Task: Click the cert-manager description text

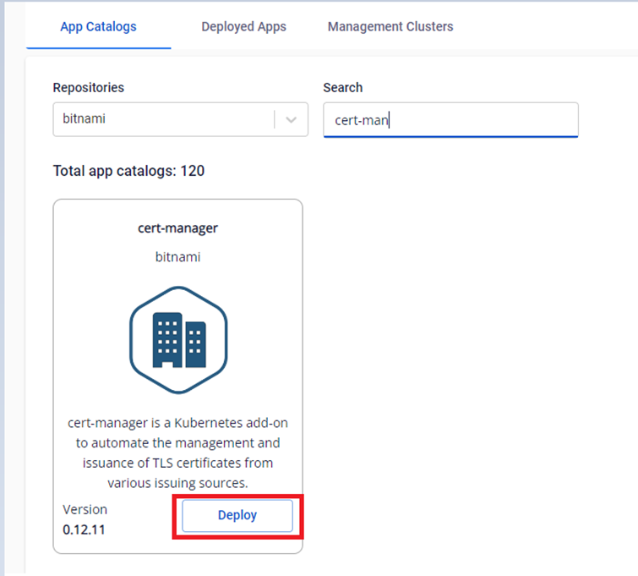Action: coord(177,453)
